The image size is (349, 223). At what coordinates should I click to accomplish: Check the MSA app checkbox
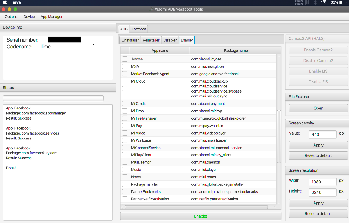pos(125,66)
